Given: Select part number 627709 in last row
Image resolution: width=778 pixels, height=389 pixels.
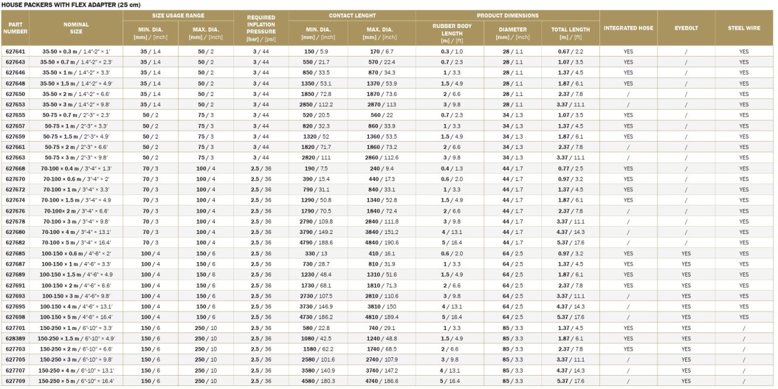Looking at the screenshot, I should 15,381.
